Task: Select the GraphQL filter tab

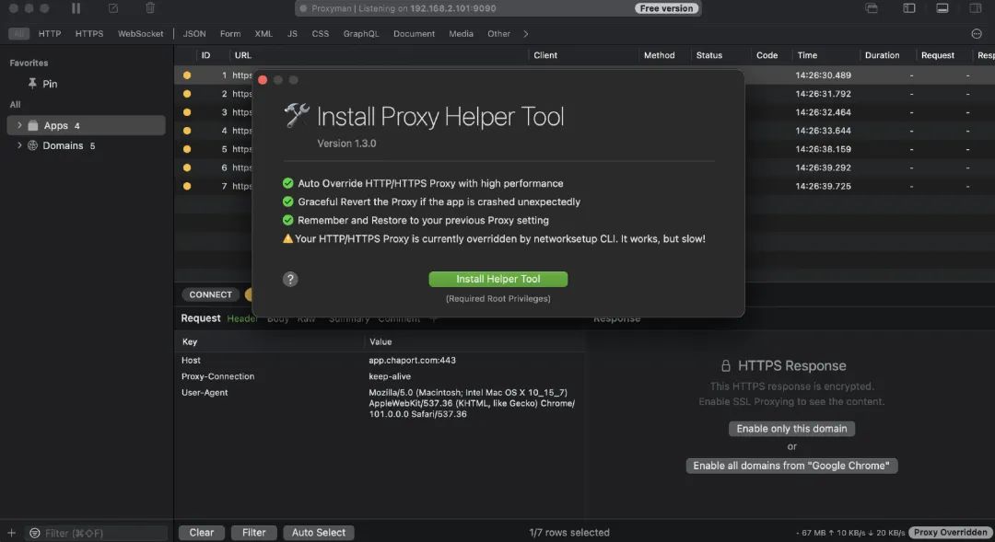Action: click(361, 34)
